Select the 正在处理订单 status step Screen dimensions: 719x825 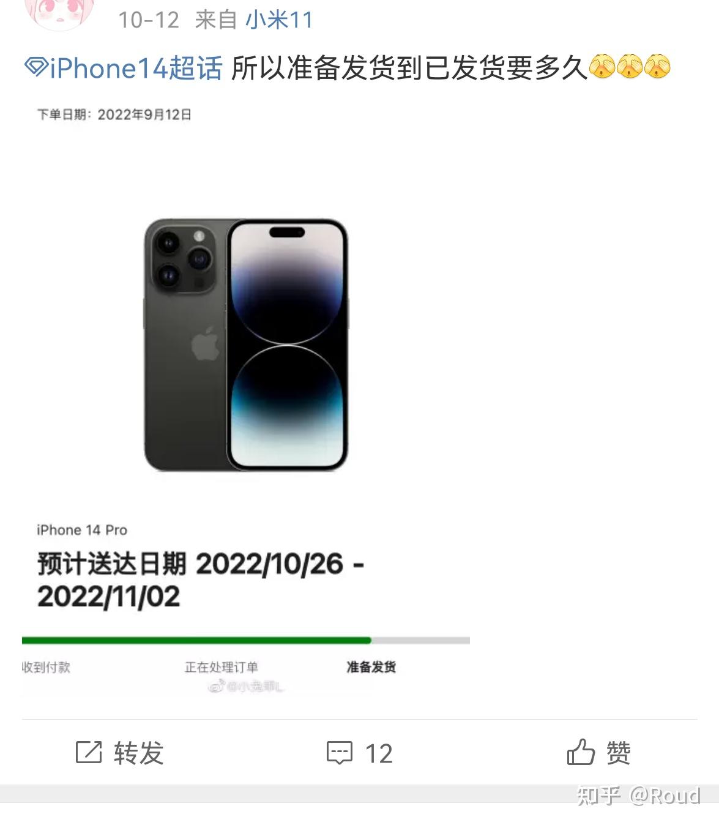222,667
